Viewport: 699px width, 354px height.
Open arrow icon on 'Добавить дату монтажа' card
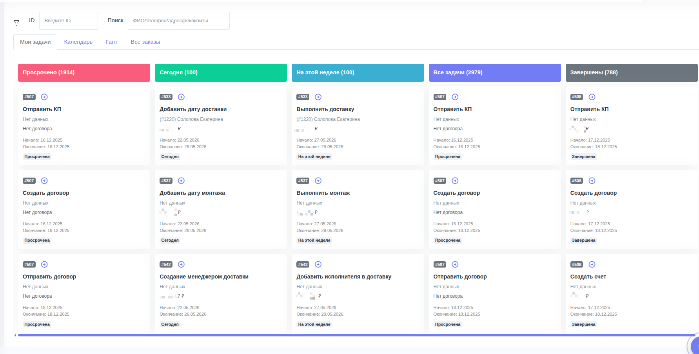[181, 181]
